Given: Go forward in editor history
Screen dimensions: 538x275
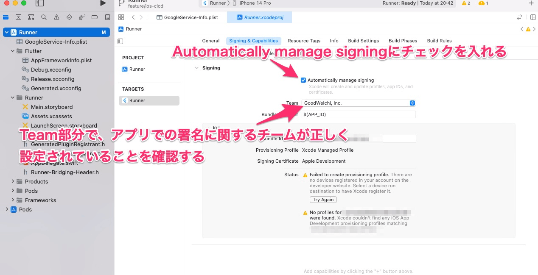Looking at the screenshot, I should point(141,17).
